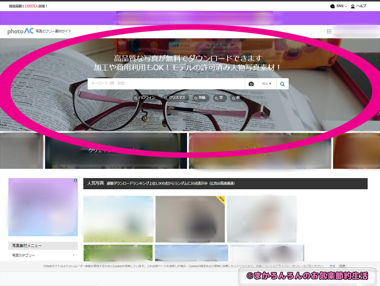The width and height of the screenshot is (380, 286).
Task: Click the ad info icon on sidebar banner
Action: pos(75,180)
